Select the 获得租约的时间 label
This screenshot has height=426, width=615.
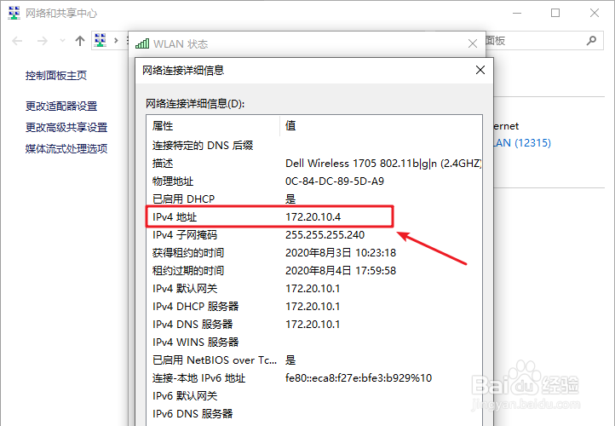pyautogui.click(x=188, y=253)
